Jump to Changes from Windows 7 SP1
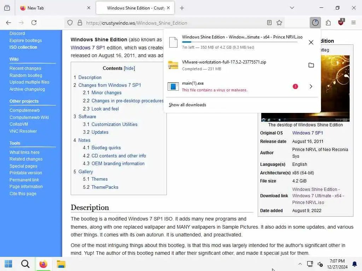 pyautogui.click(x=110, y=85)
